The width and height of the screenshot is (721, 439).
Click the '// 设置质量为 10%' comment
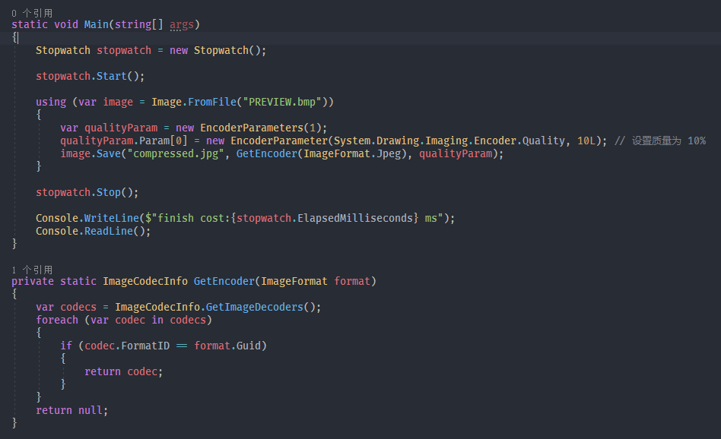point(660,141)
